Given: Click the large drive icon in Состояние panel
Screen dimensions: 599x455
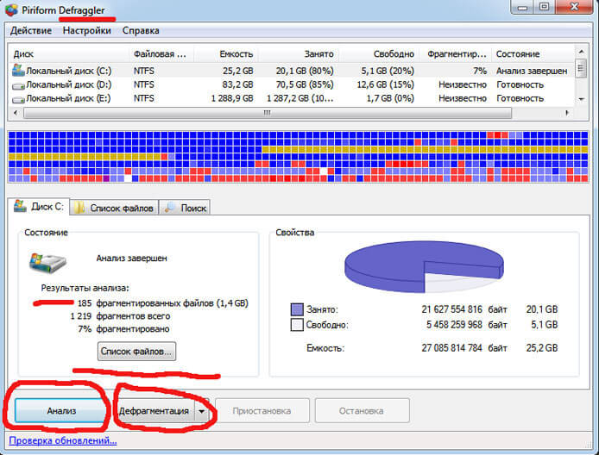Looking at the screenshot, I should tap(48, 263).
